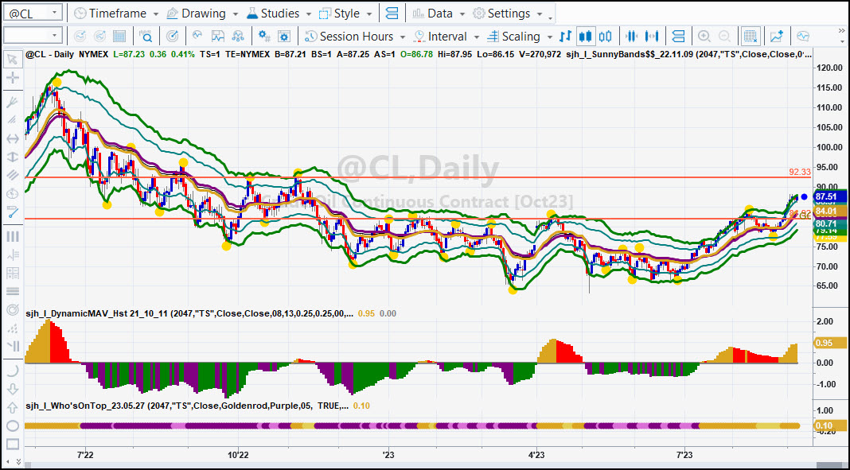Viewport: 850px width, 470px height.
Task: Click the Scaling button
Action: pyautogui.click(x=514, y=37)
